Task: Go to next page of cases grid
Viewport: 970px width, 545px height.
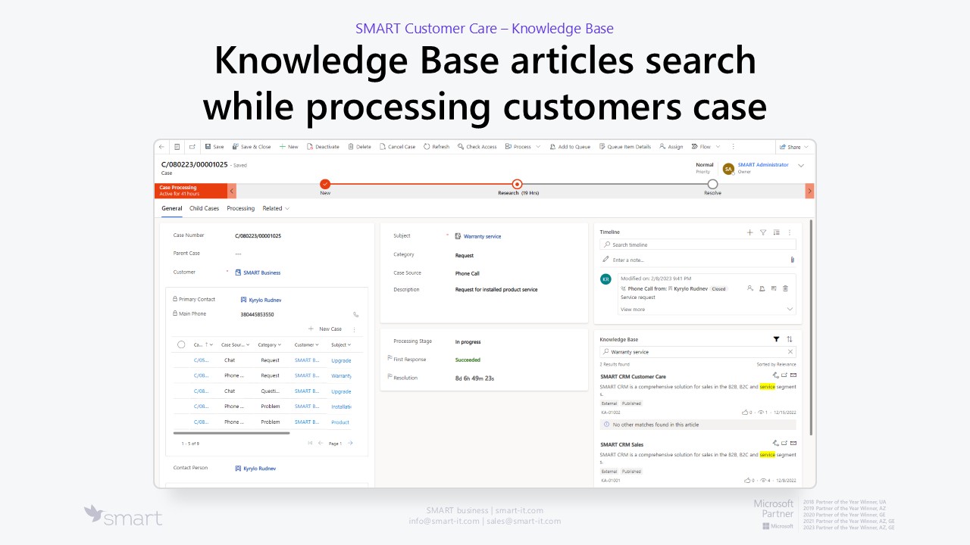Action: (x=350, y=444)
